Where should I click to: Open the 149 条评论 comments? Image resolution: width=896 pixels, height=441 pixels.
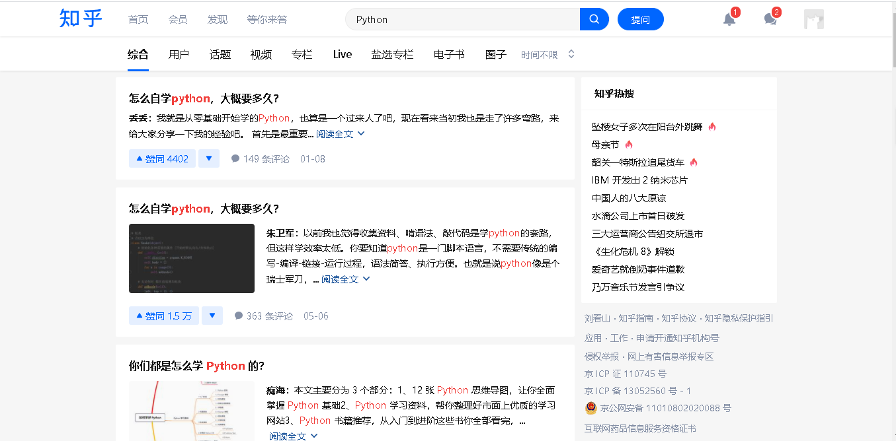pyautogui.click(x=260, y=159)
